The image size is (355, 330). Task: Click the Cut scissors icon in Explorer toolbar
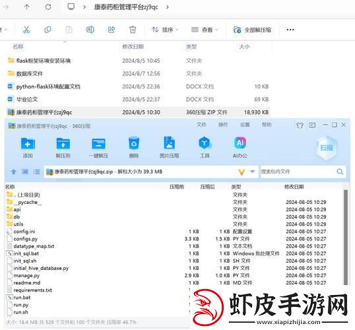click(26, 30)
